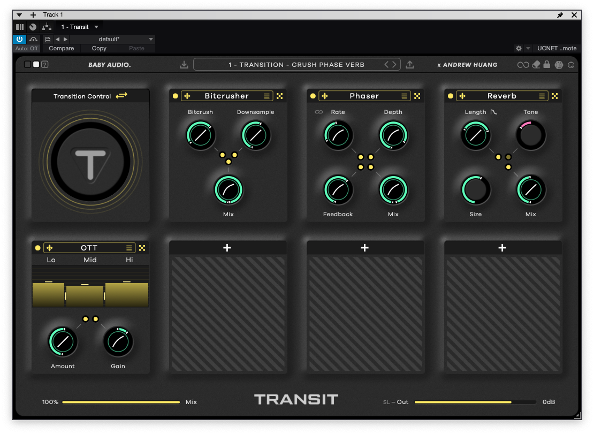The height and width of the screenshot is (434, 594).
Task: Click the host mixer bars icon
Action: point(20,27)
